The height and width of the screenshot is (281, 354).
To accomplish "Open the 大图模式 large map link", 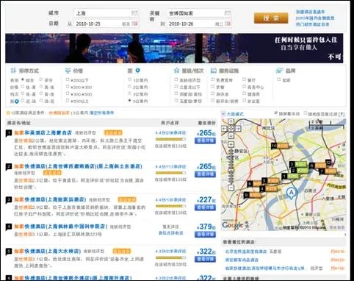I will [235, 114].
